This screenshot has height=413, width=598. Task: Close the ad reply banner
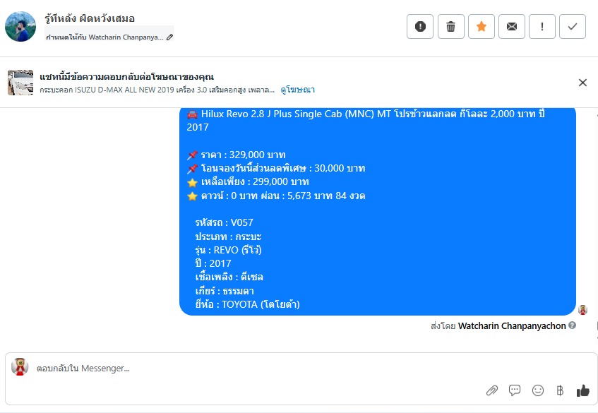tap(582, 83)
